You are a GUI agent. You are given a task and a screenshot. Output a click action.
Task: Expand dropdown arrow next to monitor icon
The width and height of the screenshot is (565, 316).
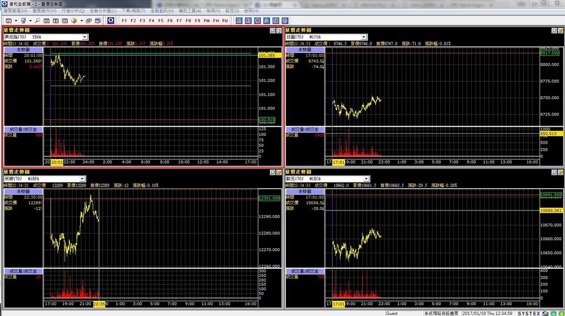(30, 20)
